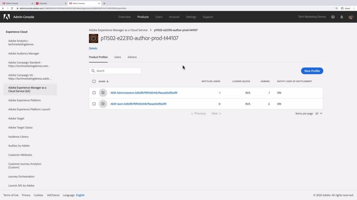This screenshot has width=357, height=200.
Task: Open AEM Users profile link
Action: click(x=139, y=104)
